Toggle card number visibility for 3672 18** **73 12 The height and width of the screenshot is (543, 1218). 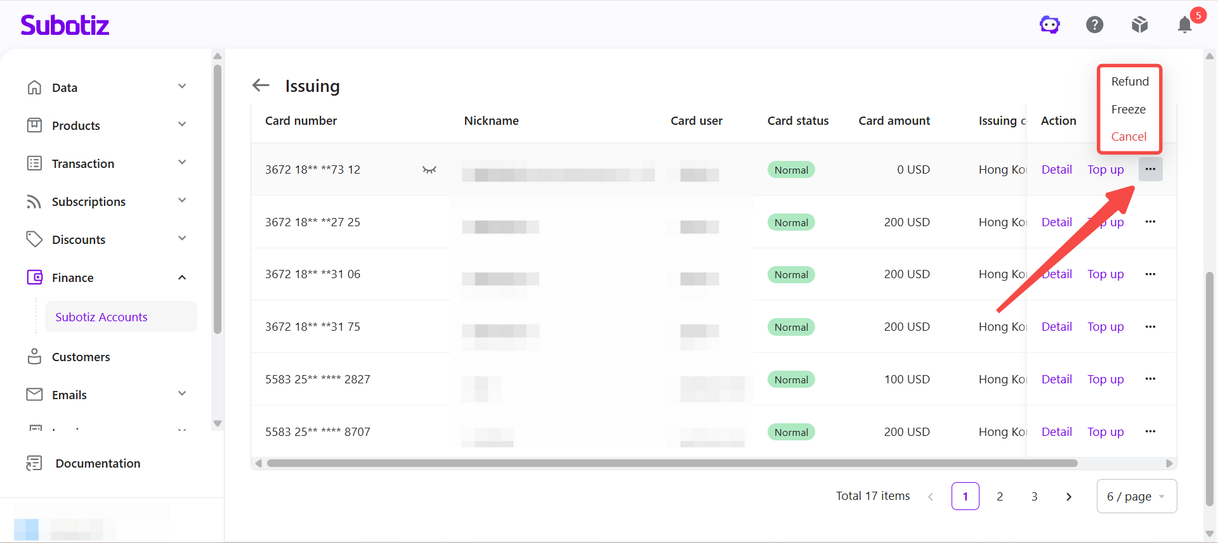click(x=429, y=170)
